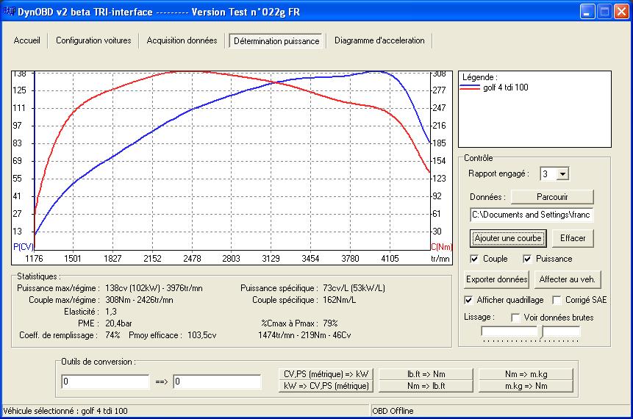Screen dimensions: 633x419
Task: Click the Parcourir button
Action: (x=551, y=197)
